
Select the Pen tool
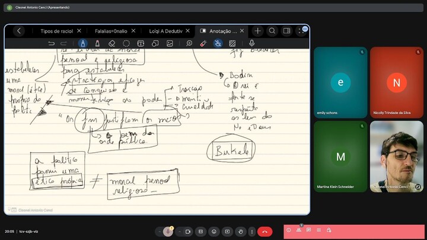pyautogui.click(x=83, y=43)
